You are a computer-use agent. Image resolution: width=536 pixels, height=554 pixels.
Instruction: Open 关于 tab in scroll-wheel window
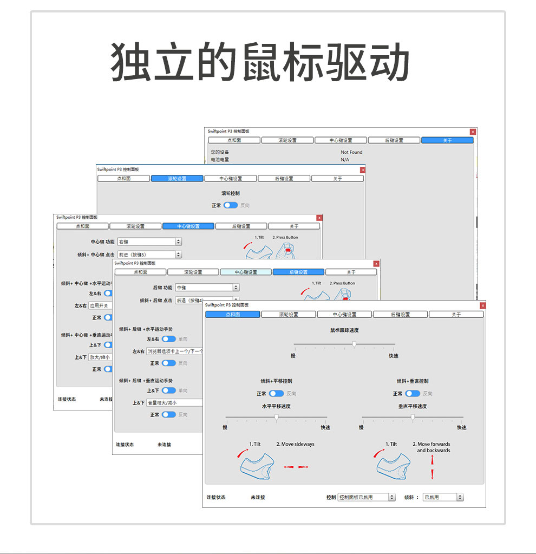(337, 178)
